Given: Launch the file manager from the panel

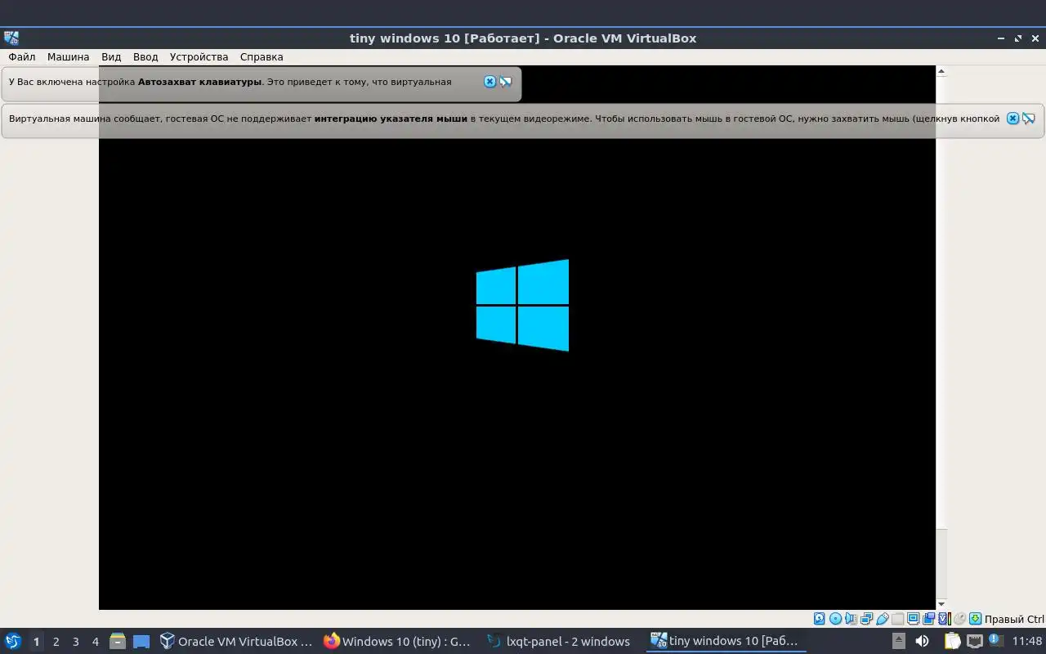Looking at the screenshot, I should [x=117, y=641].
